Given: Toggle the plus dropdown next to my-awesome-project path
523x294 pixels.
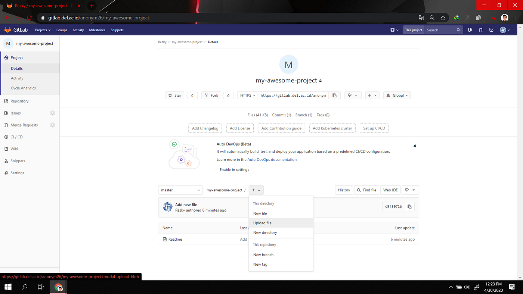Looking at the screenshot, I should point(257,190).
